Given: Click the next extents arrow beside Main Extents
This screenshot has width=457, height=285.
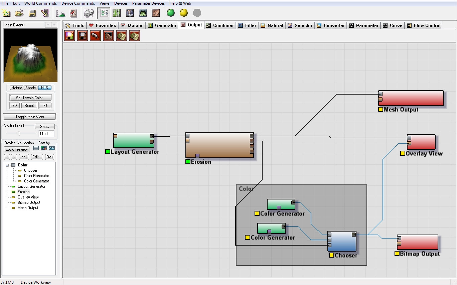Looking at the screenshot, I should tap(54, 25).
